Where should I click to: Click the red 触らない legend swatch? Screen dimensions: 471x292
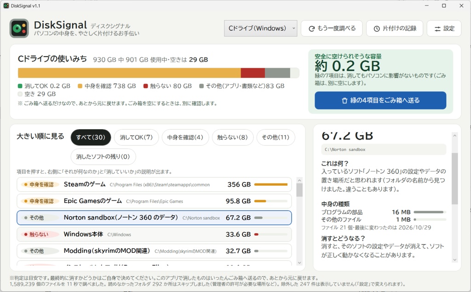click(146, 86)
